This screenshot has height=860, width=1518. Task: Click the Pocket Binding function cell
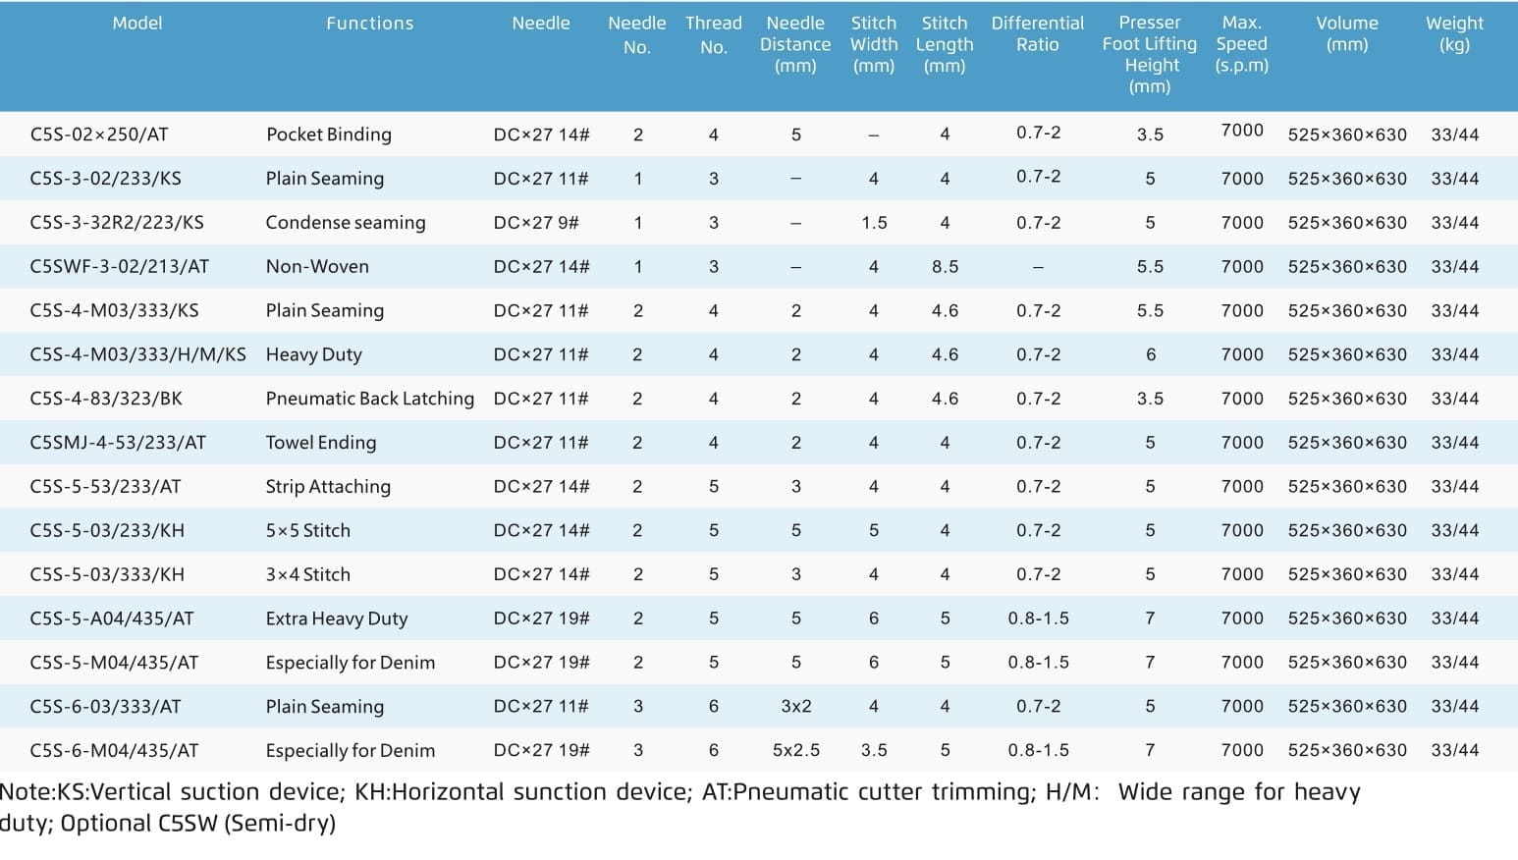tap(329, 134)
